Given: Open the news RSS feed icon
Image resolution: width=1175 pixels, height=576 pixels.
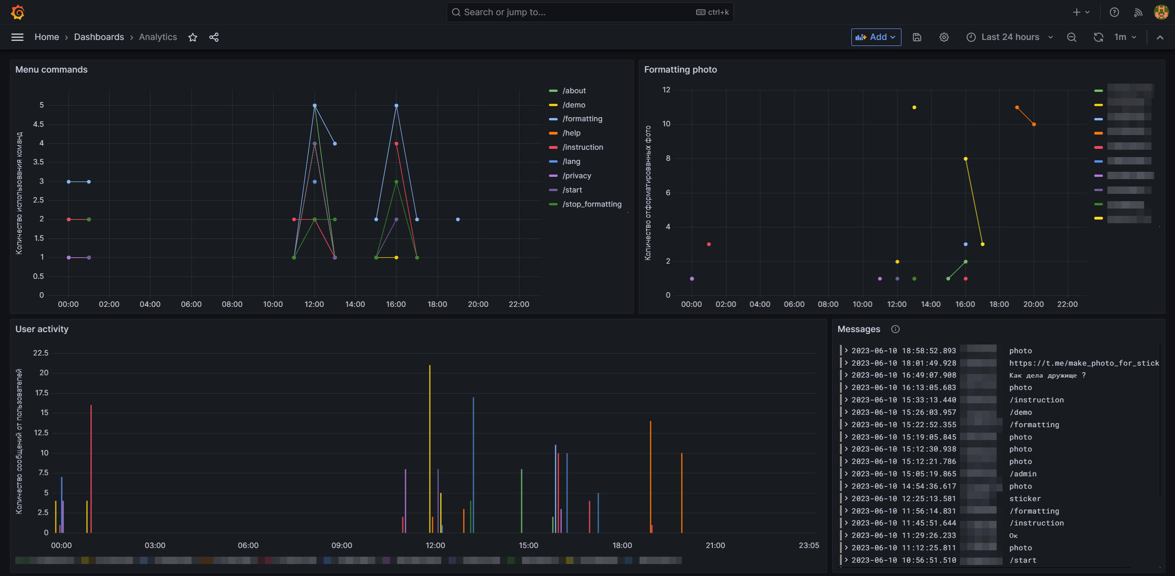Looking at the screenshot, I should click(1138, 12).
